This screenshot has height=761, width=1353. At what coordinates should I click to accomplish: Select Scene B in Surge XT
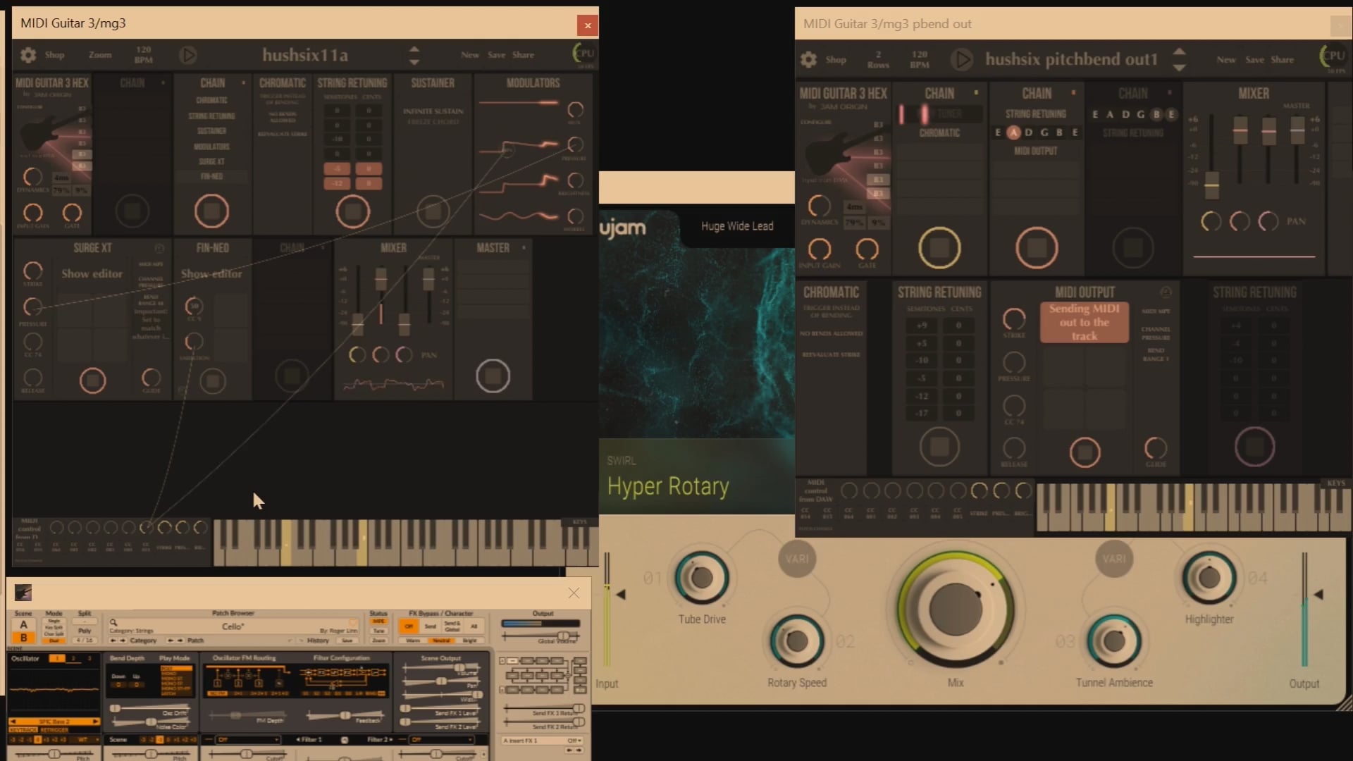click(23, 638)
